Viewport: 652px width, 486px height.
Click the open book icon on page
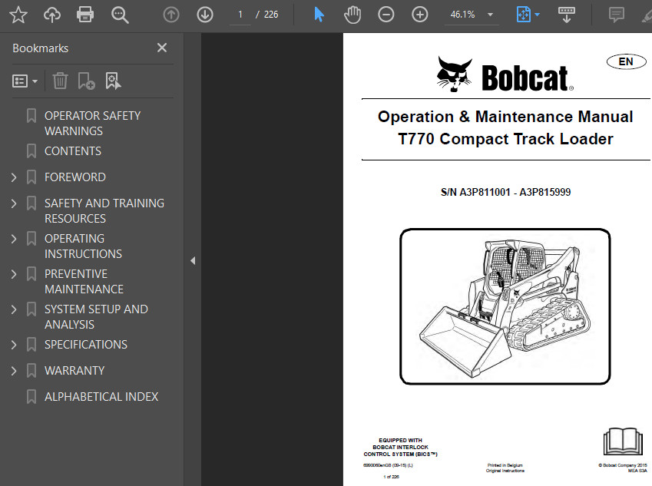click(x=623, y=441)
